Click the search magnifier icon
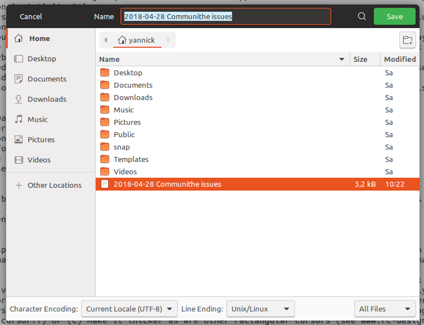 tap(362, 16)
